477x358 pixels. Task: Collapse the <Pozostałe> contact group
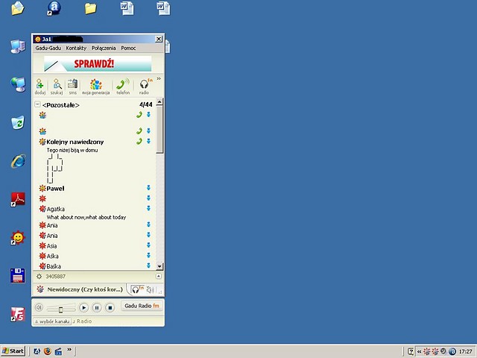(x=37, y=104)
